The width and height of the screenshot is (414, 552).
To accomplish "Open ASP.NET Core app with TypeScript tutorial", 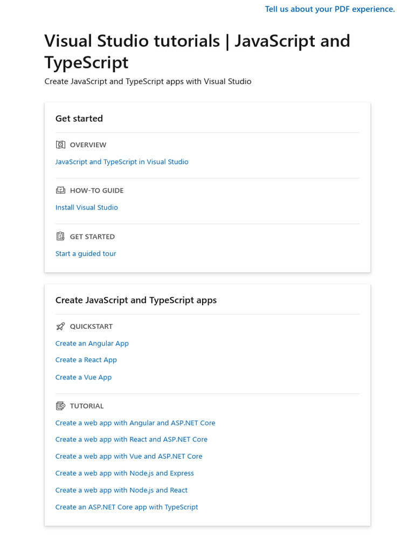I will click(x=127, y=507).
